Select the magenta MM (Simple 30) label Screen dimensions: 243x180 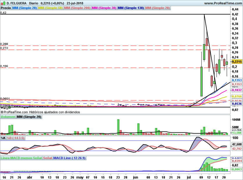pos(104,8)
